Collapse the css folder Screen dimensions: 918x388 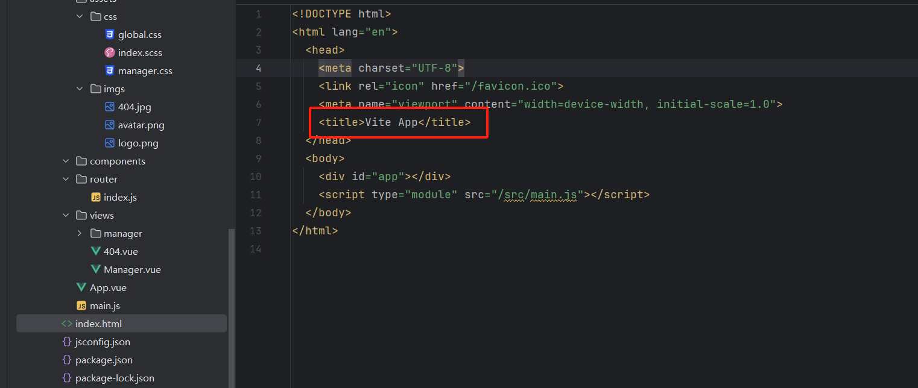80,16
